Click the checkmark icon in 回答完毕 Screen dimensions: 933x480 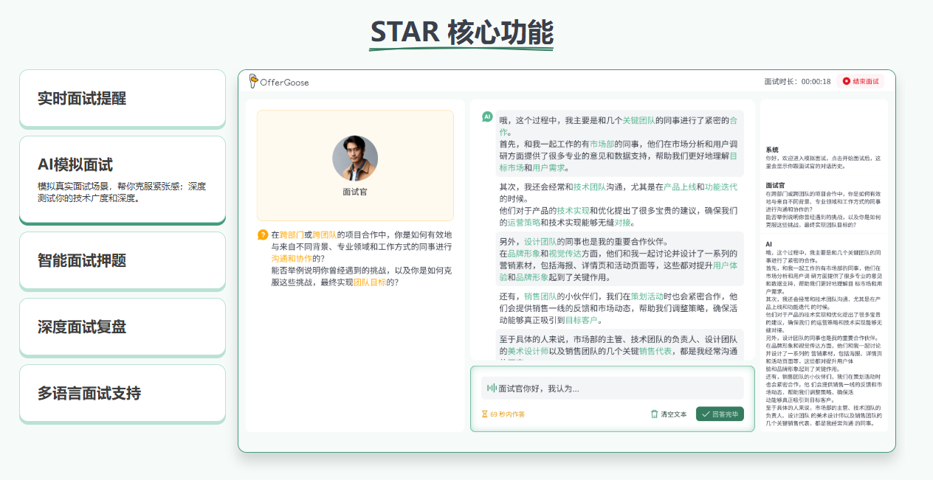pyautogui.click(x=706, y=414)
